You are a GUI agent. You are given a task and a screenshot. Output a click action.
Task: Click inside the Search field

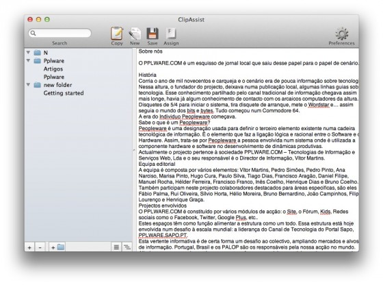click(60, 33)
